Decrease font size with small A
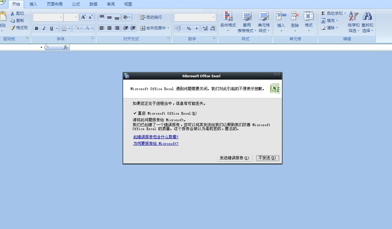Screen dimensions: 392x229 pyautogui.click(x=90, y=17)
